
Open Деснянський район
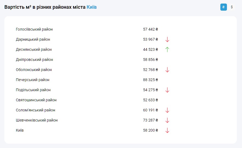click(x=34, y=49)
